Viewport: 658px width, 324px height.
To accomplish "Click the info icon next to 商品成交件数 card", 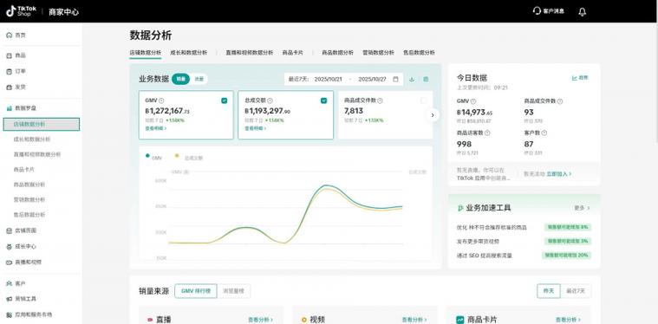I will (380, 100).
